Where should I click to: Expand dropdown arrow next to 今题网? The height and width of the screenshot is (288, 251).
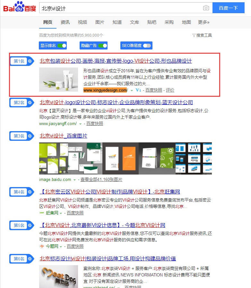[x=61, y=247]
